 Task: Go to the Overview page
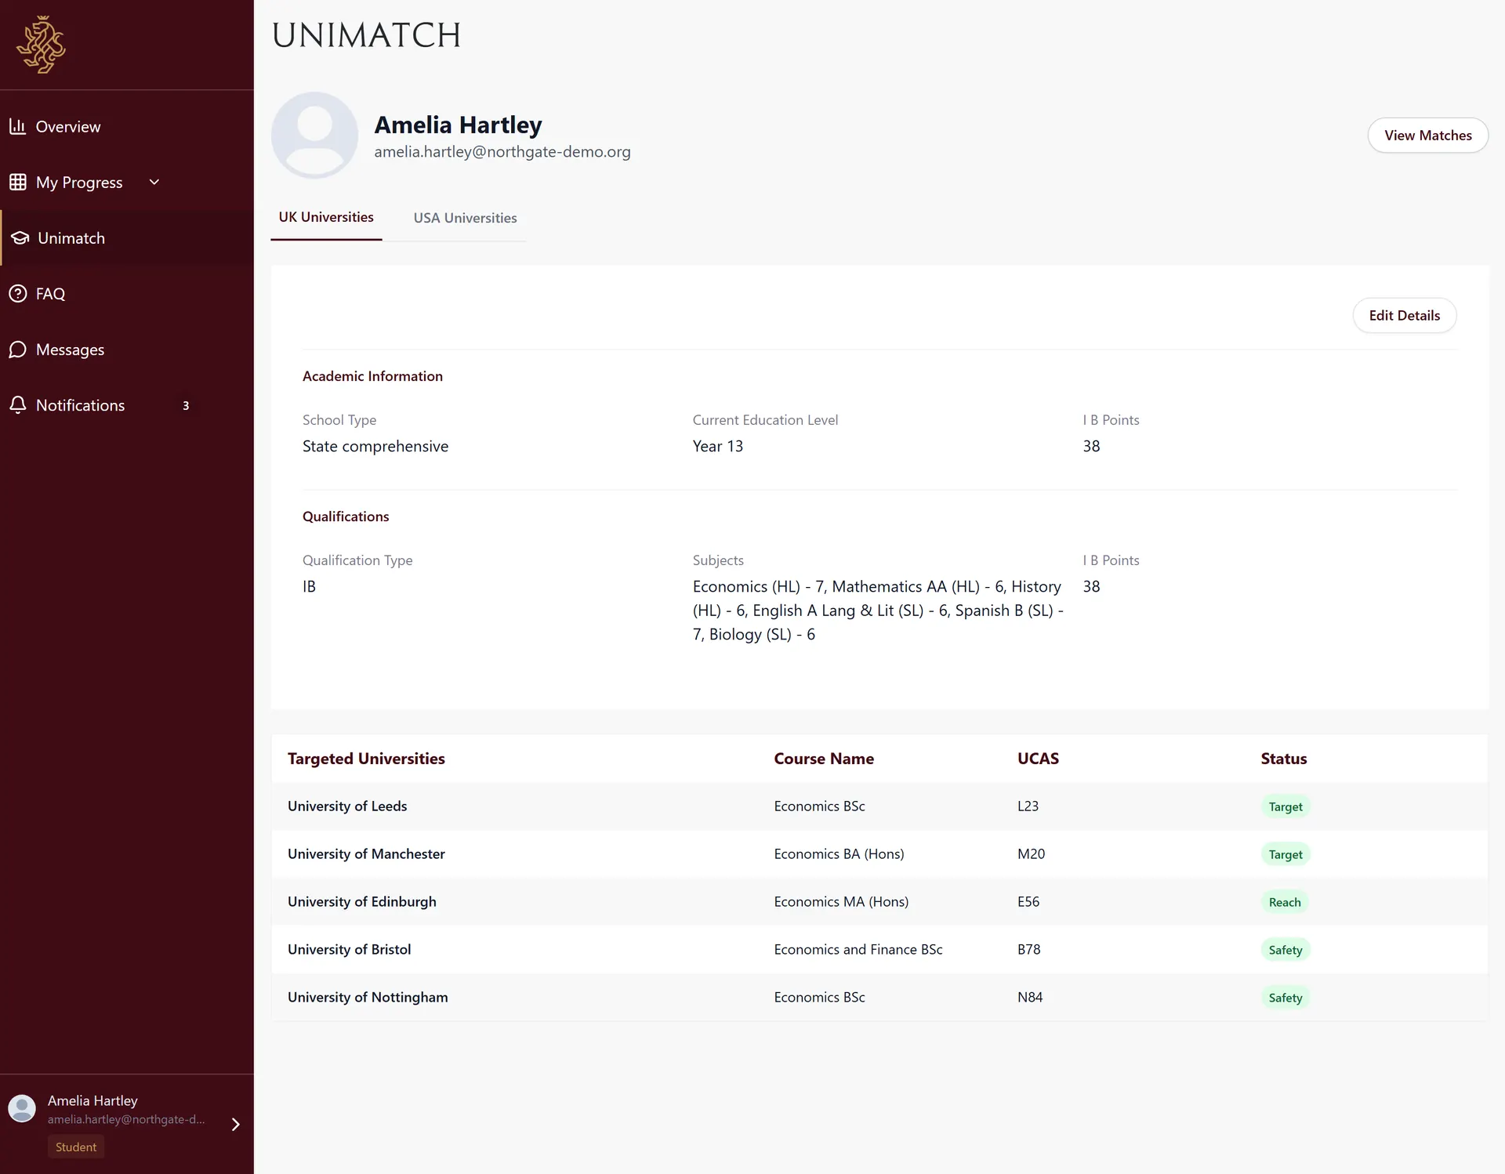coord(127,126)
